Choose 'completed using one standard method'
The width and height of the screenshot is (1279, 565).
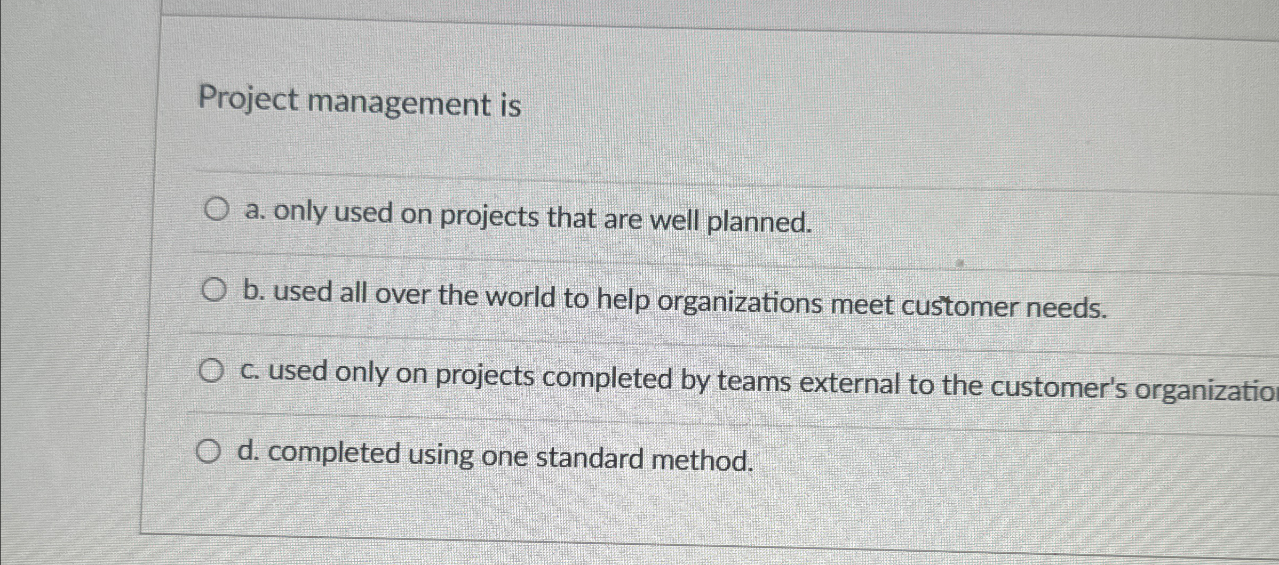[x=507, y=455]
